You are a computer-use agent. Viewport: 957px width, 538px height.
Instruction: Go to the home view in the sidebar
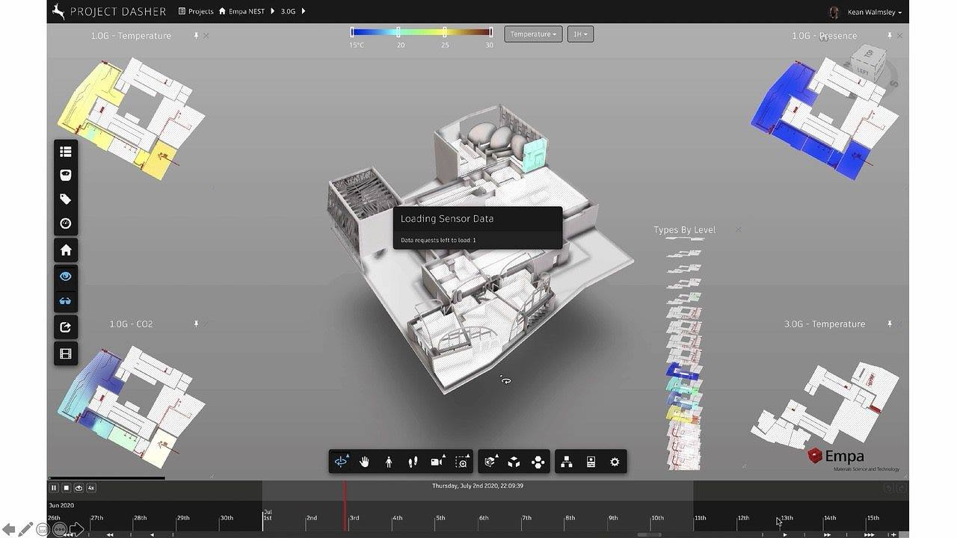tap(66, 250)
